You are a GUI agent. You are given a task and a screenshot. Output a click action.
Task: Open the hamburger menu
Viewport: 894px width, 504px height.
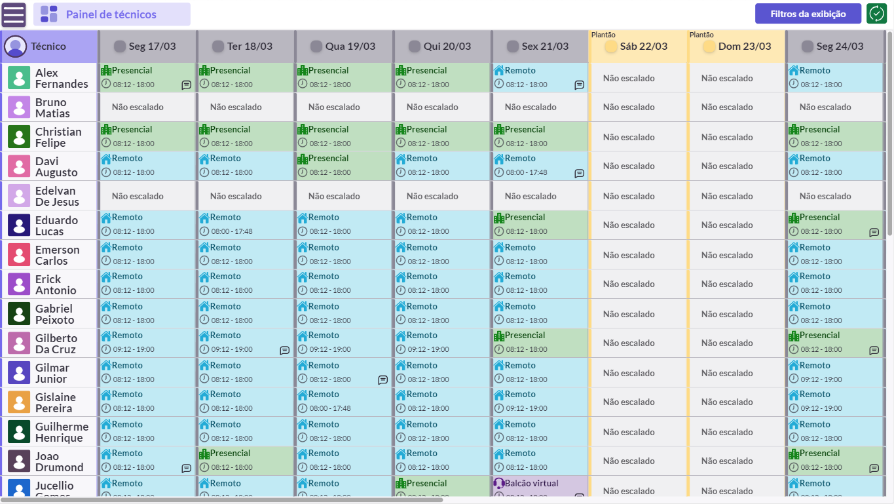[x=14, y=14]
